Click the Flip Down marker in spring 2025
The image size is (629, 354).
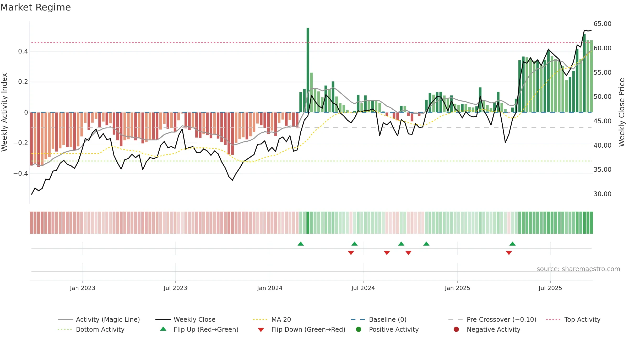(509, 253)
